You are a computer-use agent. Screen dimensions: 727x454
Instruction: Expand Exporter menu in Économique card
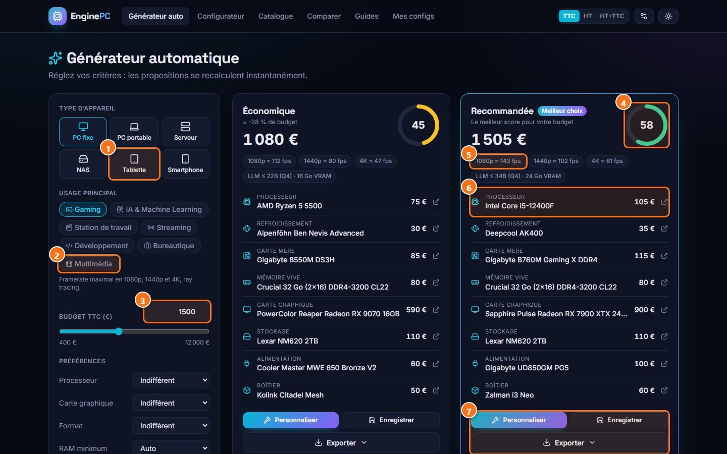[x=341, y=443]
